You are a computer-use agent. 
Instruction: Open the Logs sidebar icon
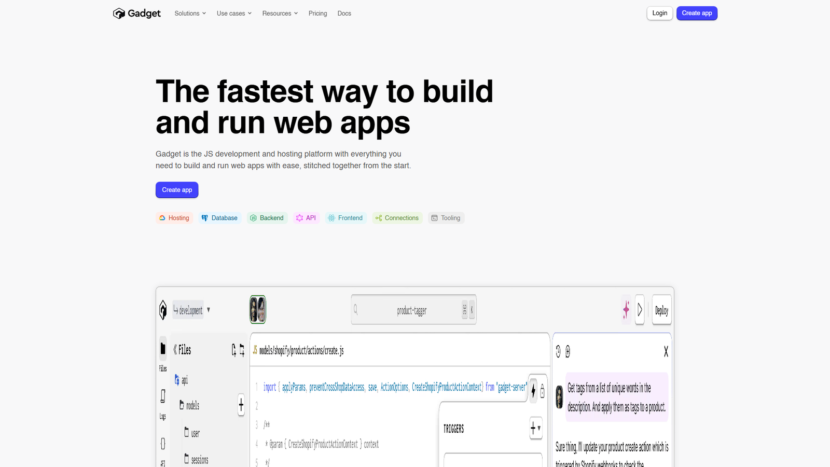click(x=163, y=397)
